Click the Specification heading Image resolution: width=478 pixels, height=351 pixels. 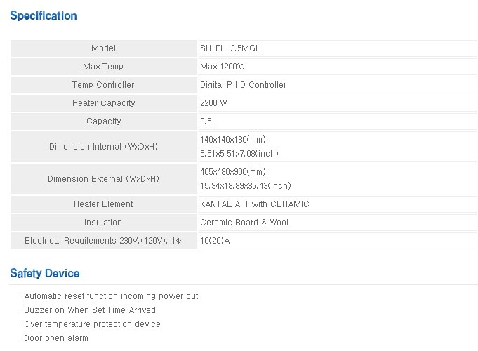44,15
